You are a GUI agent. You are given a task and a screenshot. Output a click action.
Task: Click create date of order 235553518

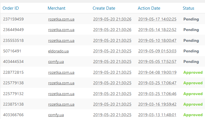112,41
